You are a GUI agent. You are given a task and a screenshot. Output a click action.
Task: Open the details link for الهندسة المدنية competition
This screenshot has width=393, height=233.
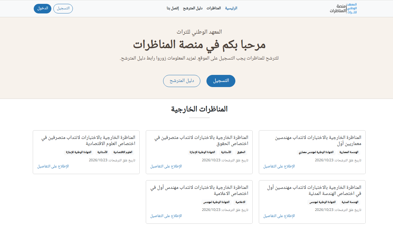point(279,216)
